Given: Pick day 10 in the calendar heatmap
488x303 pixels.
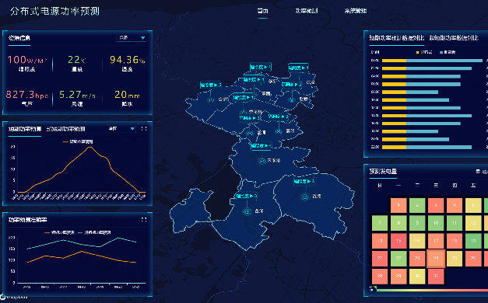Looking at the screenshot, I should tap(436, 223).
